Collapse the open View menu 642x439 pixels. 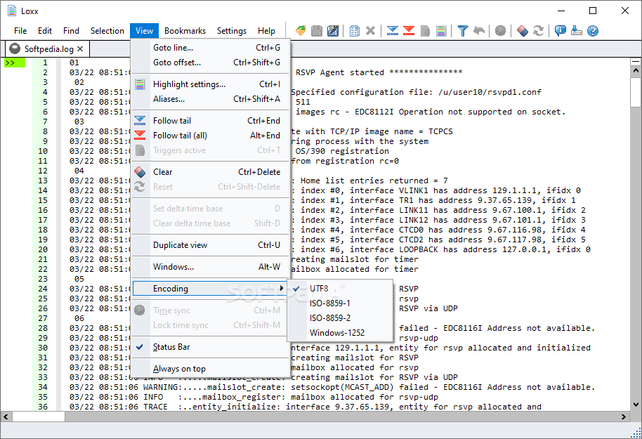point(144,31)
